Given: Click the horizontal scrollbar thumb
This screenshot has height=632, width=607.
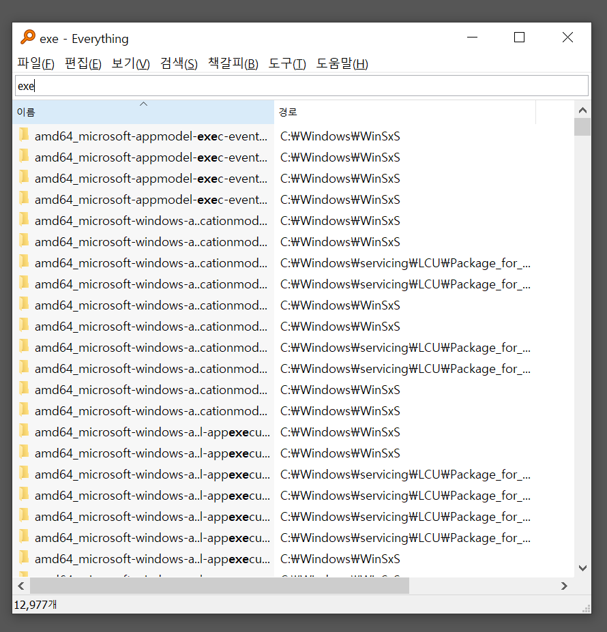Looking at the screenshot, I should [220, 586].
